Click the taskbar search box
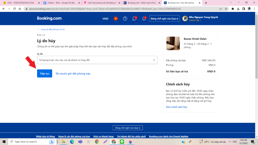 pos(32,141)
